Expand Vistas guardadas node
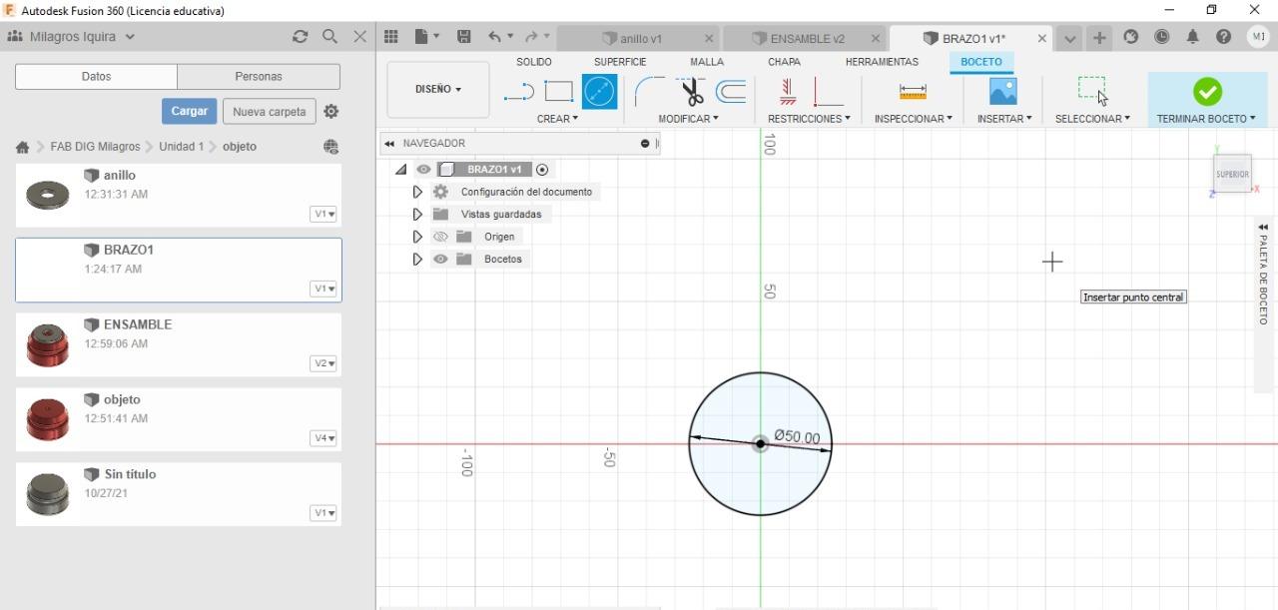Viewport: 1278px width, 610px height. 417,214
